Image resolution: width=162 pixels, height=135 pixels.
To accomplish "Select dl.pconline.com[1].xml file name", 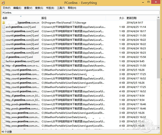I will (x=19, y=57).
